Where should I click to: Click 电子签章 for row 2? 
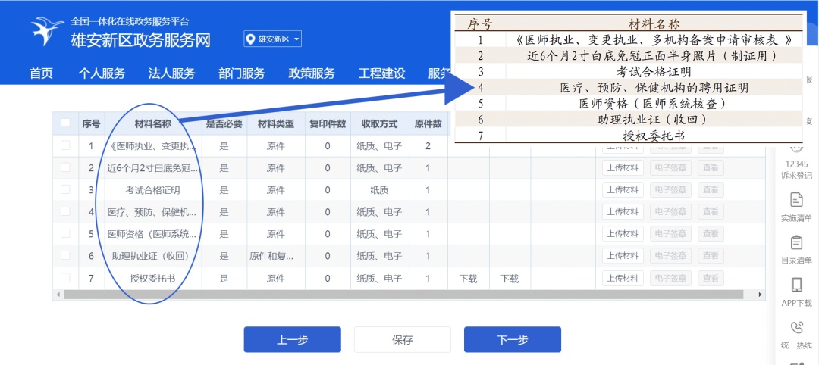point(670,168)
